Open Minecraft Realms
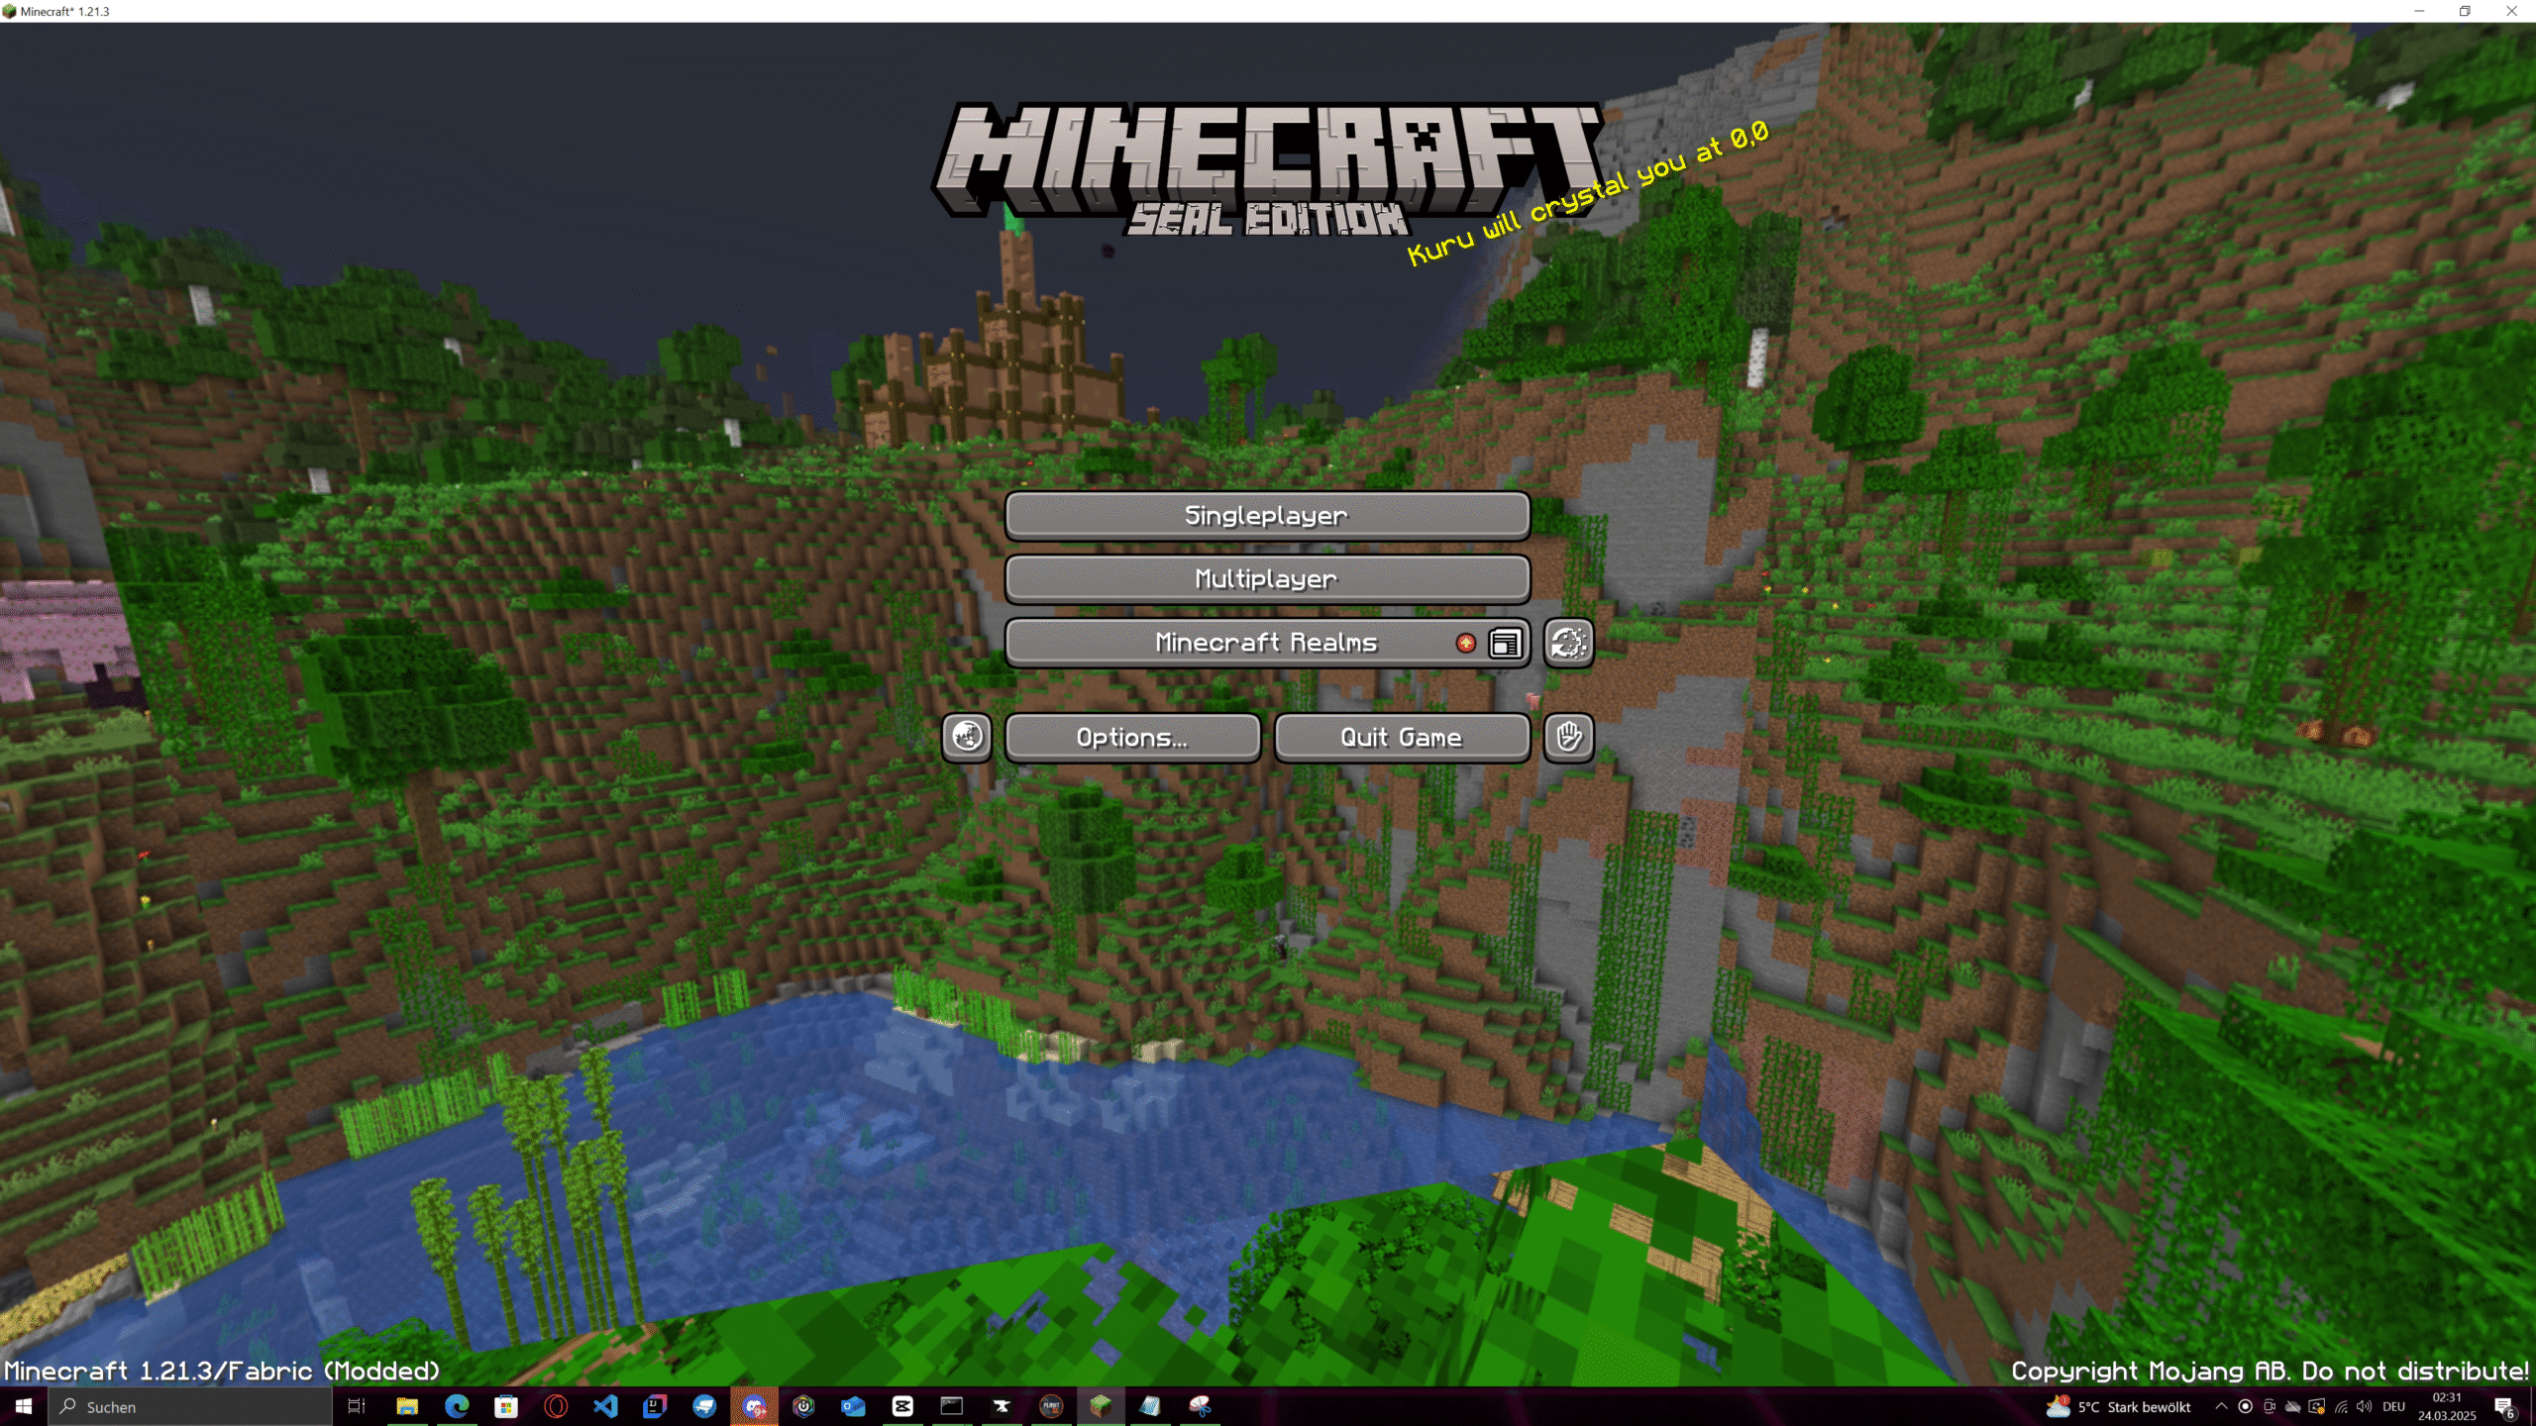The height and width of the screenshot is (1426, 2536). click(x=1267, y=643)
